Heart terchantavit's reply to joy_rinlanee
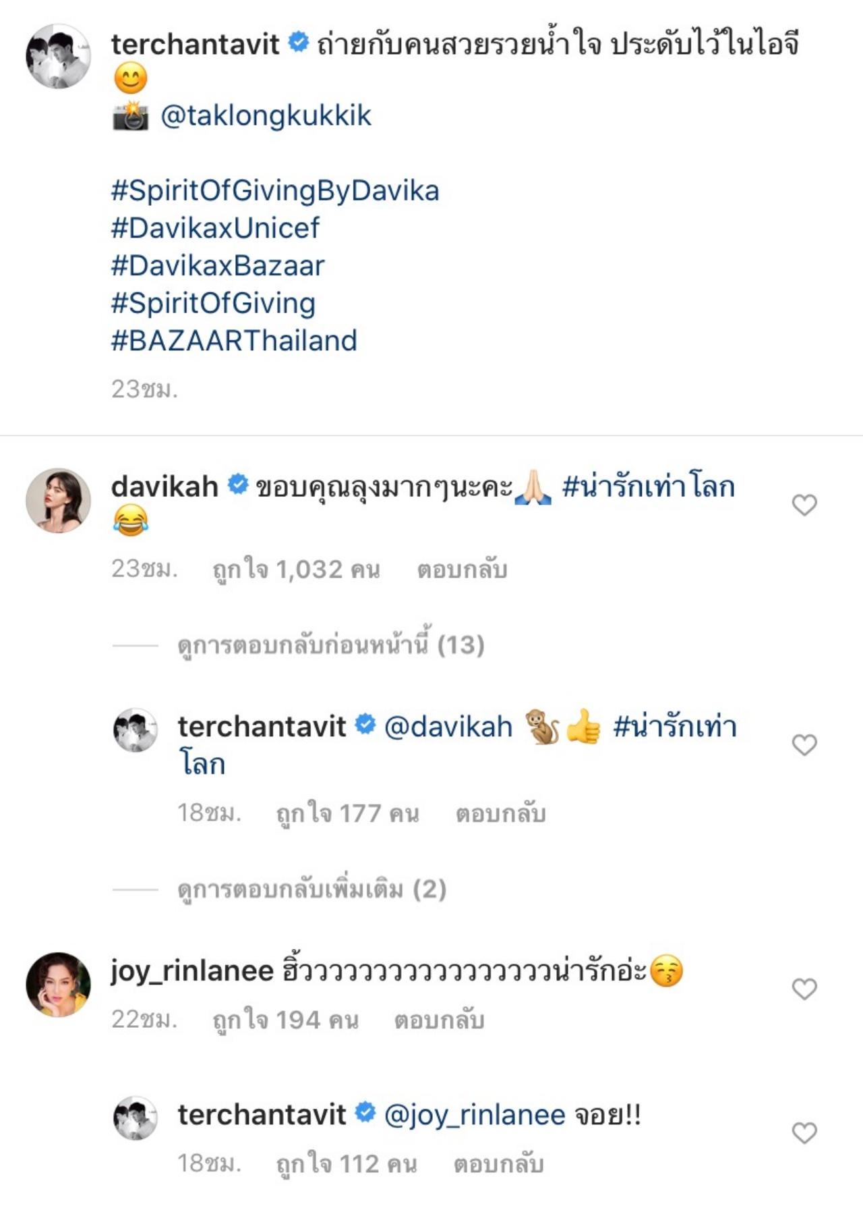The width and height of the screenshot is (863, 1208). click(804, 1132)
